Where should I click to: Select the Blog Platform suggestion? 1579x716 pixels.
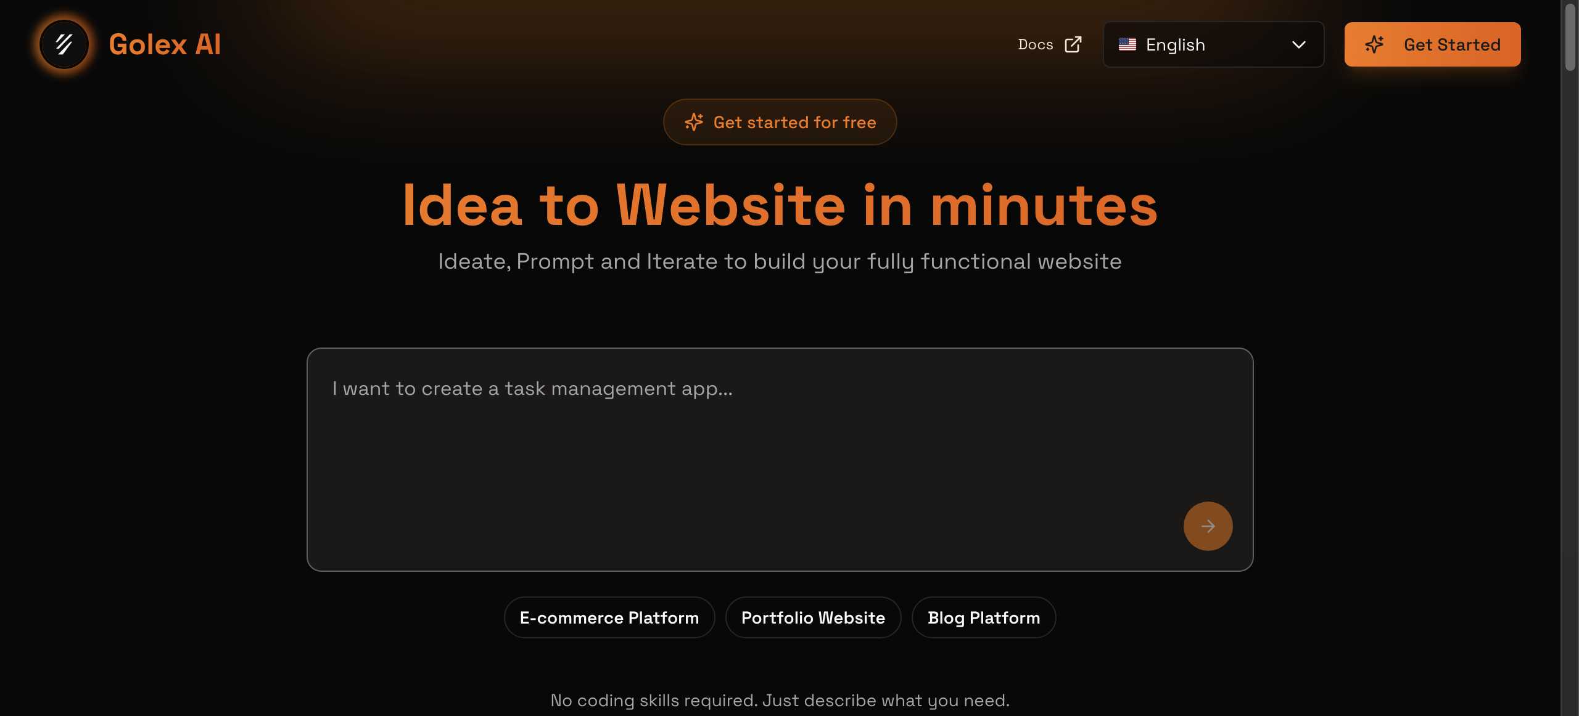[x=984, y=617]
